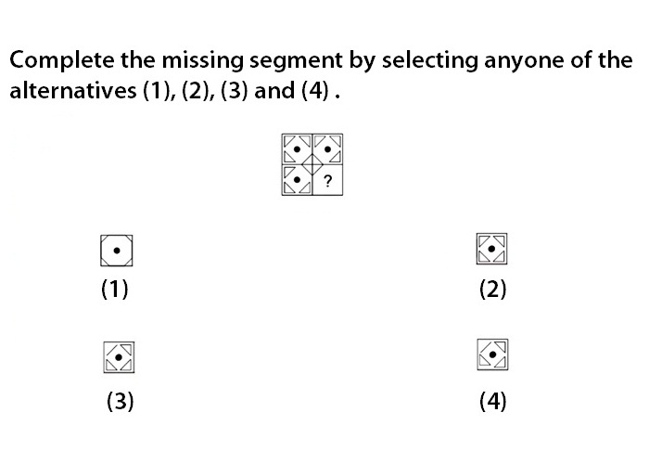Pick answer figure above the (3) label

coord(119,357)
